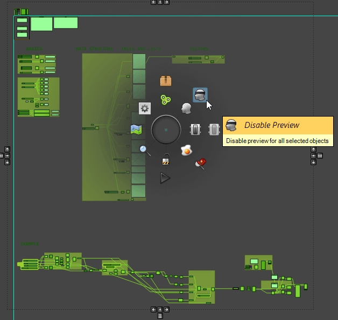The width and height of the screenshot is (338, 320).
Task: Click the up arrow widget at right canvas edge
Action: coord(313,149)
